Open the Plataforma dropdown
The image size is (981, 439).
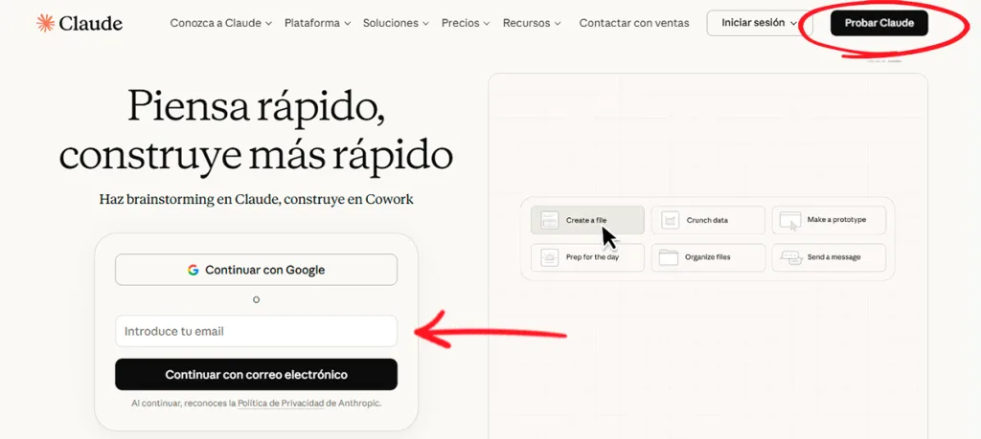(318, 23)
